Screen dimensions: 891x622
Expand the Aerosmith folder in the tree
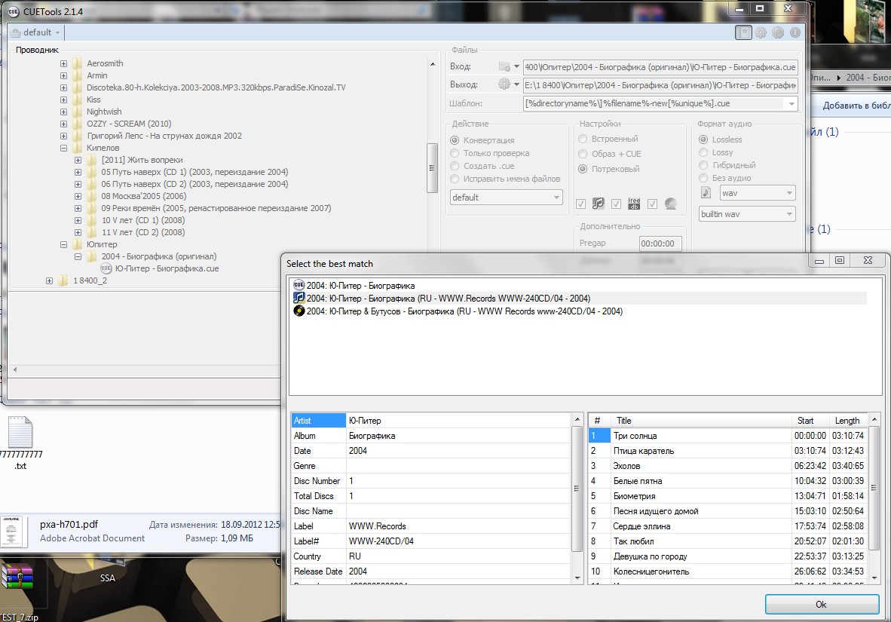click(64, 64)
